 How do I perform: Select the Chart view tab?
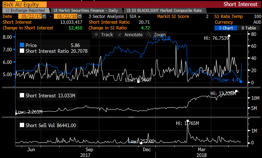point(226,28)
